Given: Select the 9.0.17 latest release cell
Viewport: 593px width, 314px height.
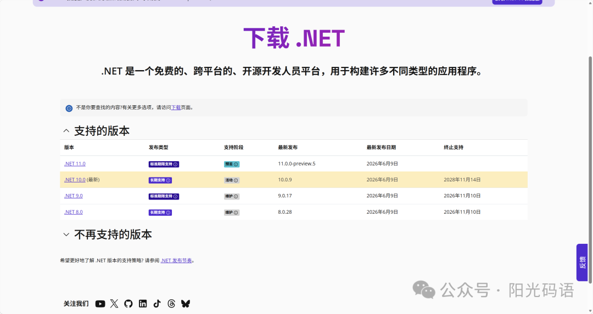Looking at the screenshot, I should click(x=285, y=196).
